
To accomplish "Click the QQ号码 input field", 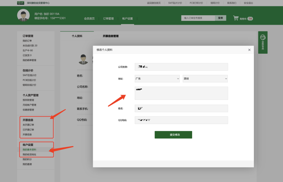I will point(181,120).
